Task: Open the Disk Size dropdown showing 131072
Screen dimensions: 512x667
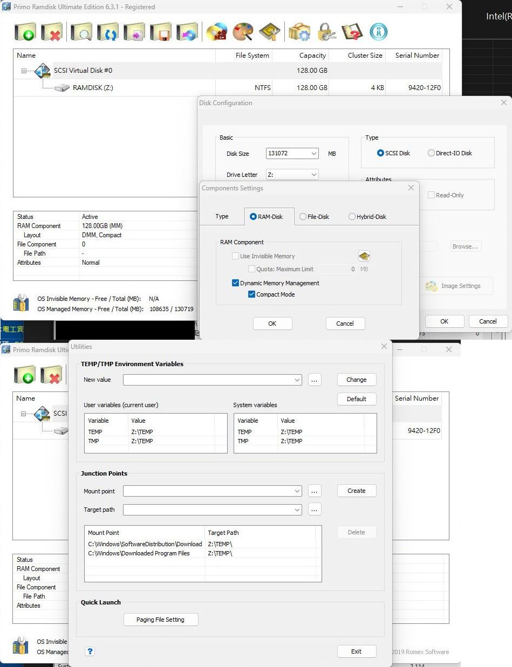Action: (314, 154)
